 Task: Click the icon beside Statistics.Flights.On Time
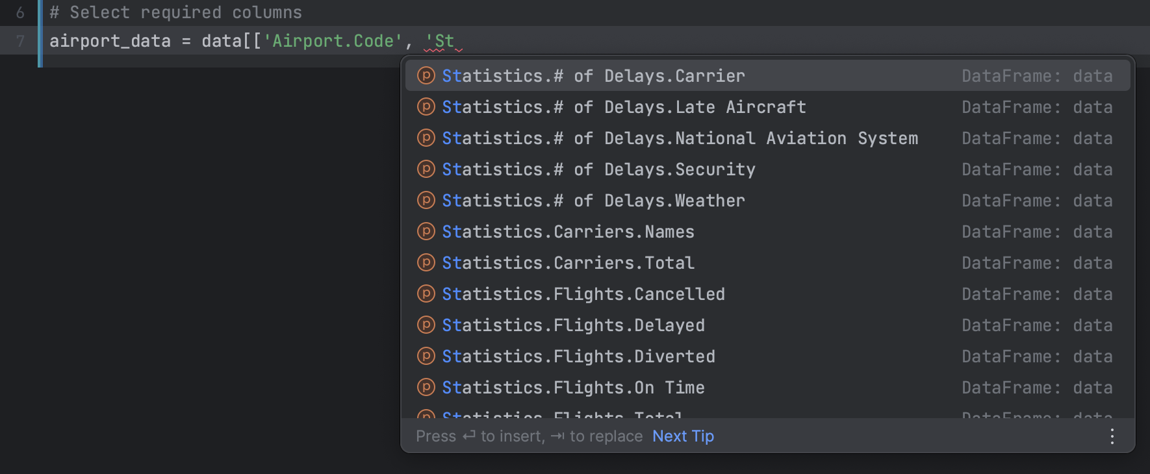(x=426, y=388)
